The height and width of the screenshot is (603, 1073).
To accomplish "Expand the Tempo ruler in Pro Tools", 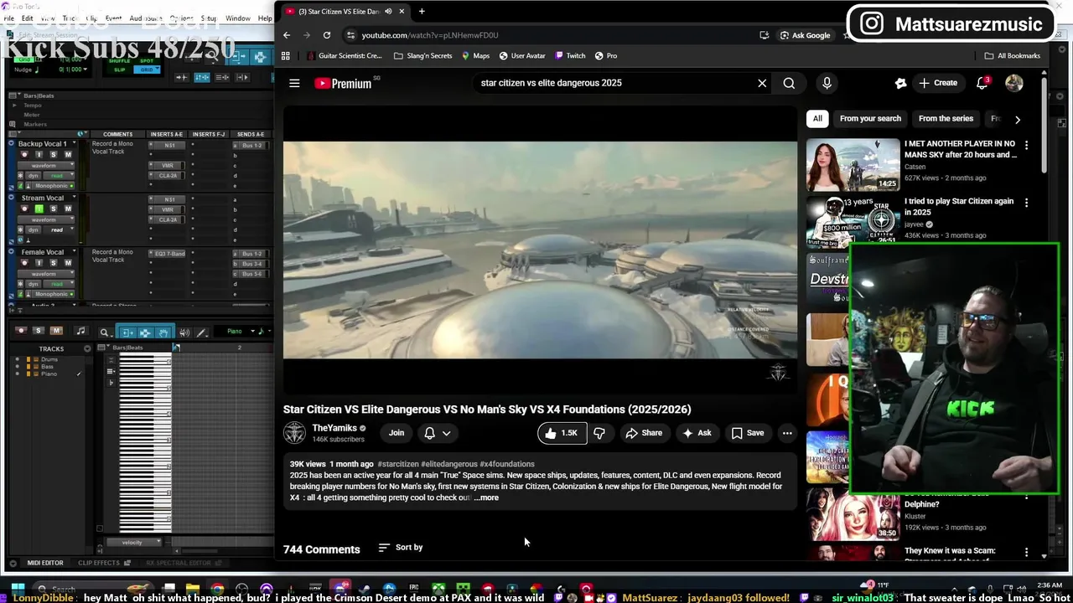I will pos(14,106).
